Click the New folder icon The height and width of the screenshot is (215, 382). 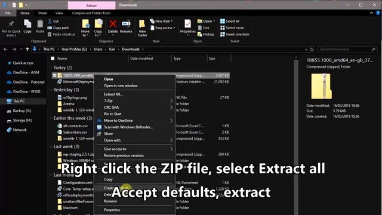point(142,24)
